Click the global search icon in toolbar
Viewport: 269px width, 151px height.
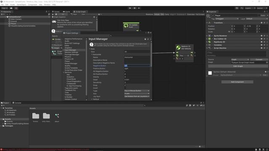pyautogui.click(x=242, y=8)
